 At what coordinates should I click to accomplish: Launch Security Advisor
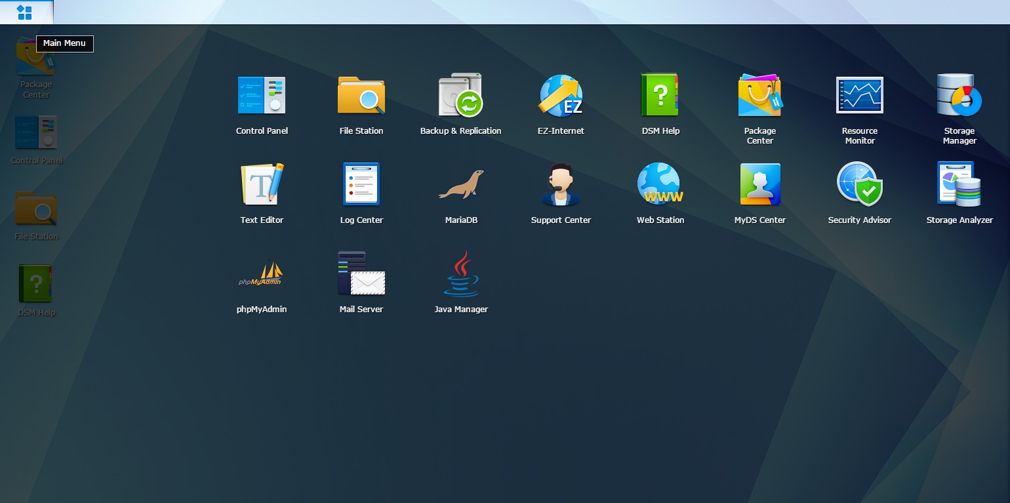click(x=860, y=185)
